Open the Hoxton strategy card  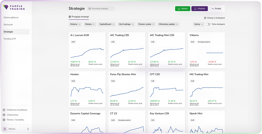87,90
